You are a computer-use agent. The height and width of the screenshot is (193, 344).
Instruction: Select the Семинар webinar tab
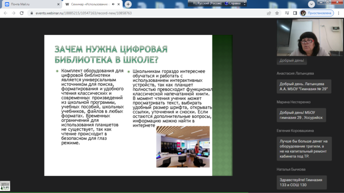pyautogui.click(x=87, y=4)
